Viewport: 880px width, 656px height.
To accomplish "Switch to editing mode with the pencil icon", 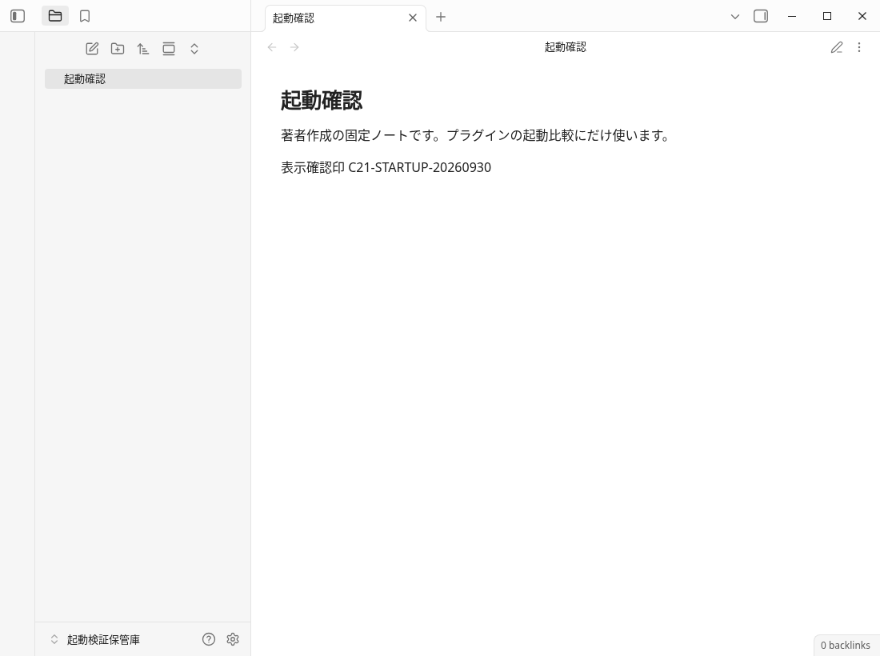I will 836,47.
